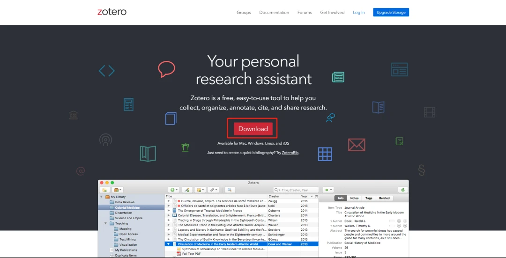Click the red tag square on Guerre, maladie row
The height and width of the screenshot is (258, 506).
coord(179,201)
